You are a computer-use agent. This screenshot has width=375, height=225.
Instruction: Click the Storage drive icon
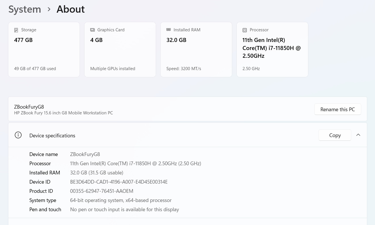click(16, 30)
